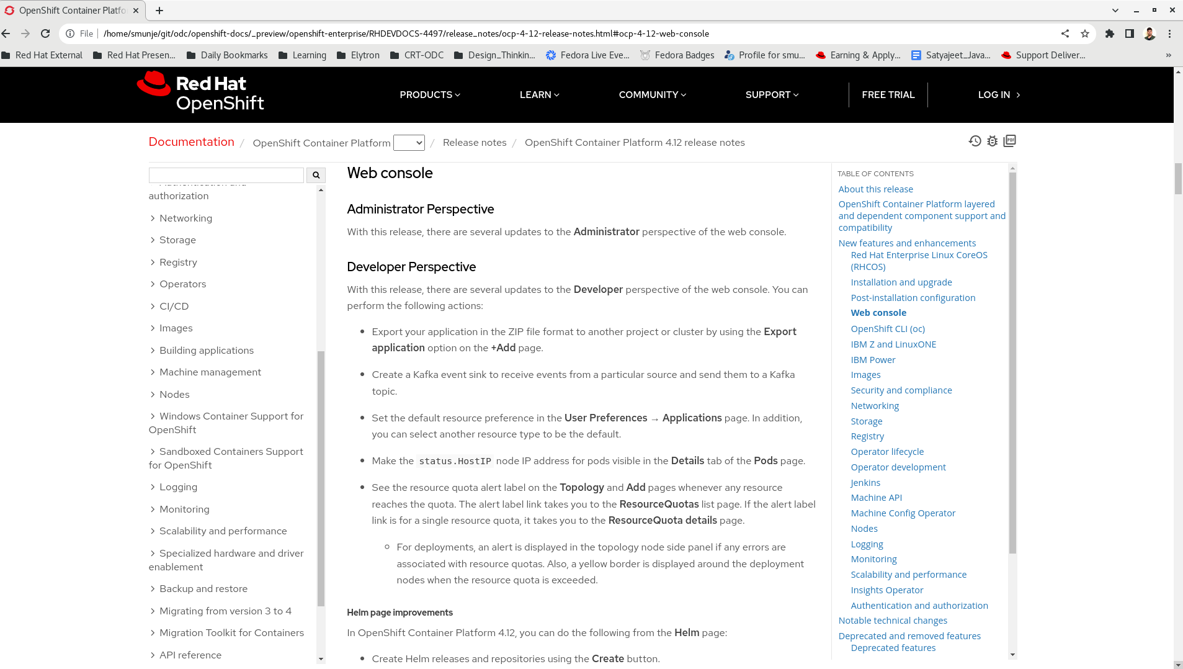
Task: Go to Insights Operator section
Action: pos(887,590)
